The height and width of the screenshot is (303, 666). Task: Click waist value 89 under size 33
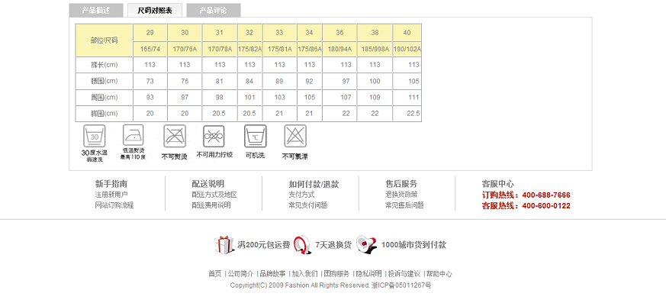click(x=279, y=81)
